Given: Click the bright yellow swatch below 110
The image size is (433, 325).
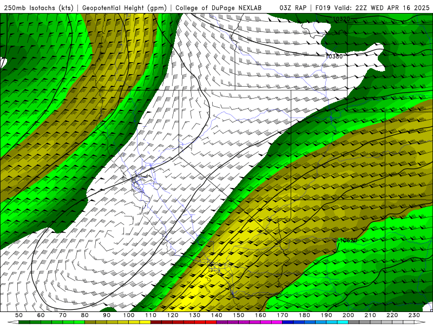Looking at the screenshot, I should (145, 322).
